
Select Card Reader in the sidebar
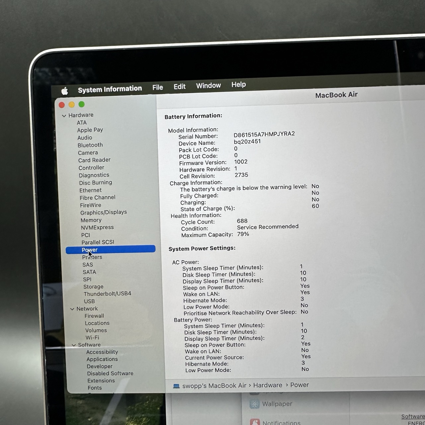tap(94, 160)
